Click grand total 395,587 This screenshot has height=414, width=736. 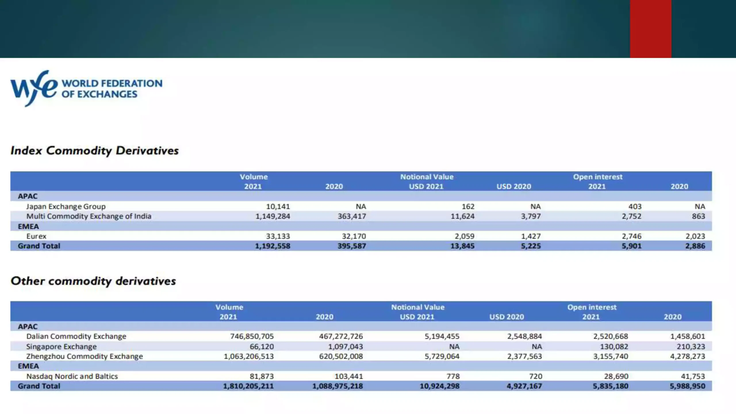(x=352, y=246)
